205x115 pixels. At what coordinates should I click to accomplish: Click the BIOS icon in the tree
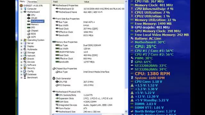click(29, 34)
